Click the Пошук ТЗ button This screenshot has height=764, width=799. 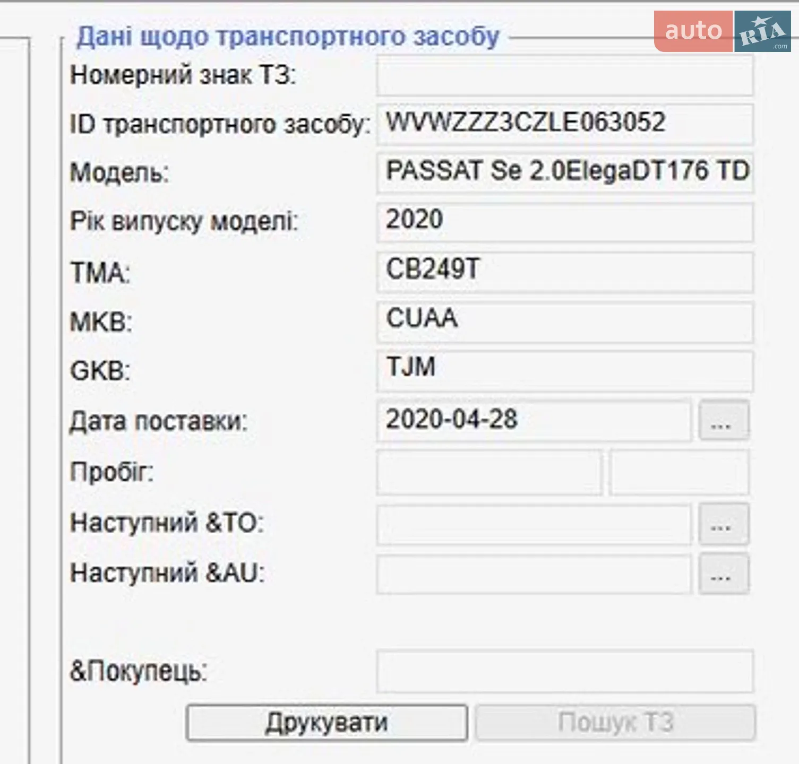point(615,722)
